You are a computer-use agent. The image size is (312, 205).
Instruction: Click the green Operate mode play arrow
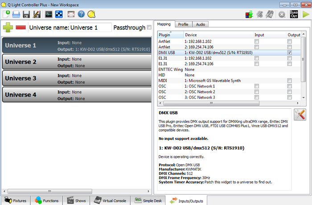(x=306, y=14)
